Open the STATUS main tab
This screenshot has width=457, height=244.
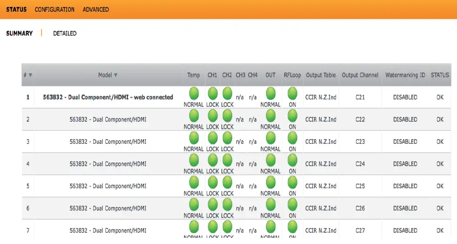pyautogui.click(x=16, y=9)
